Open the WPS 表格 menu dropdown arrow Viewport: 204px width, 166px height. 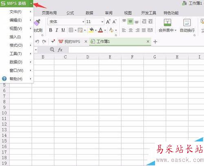click(31, 4)
